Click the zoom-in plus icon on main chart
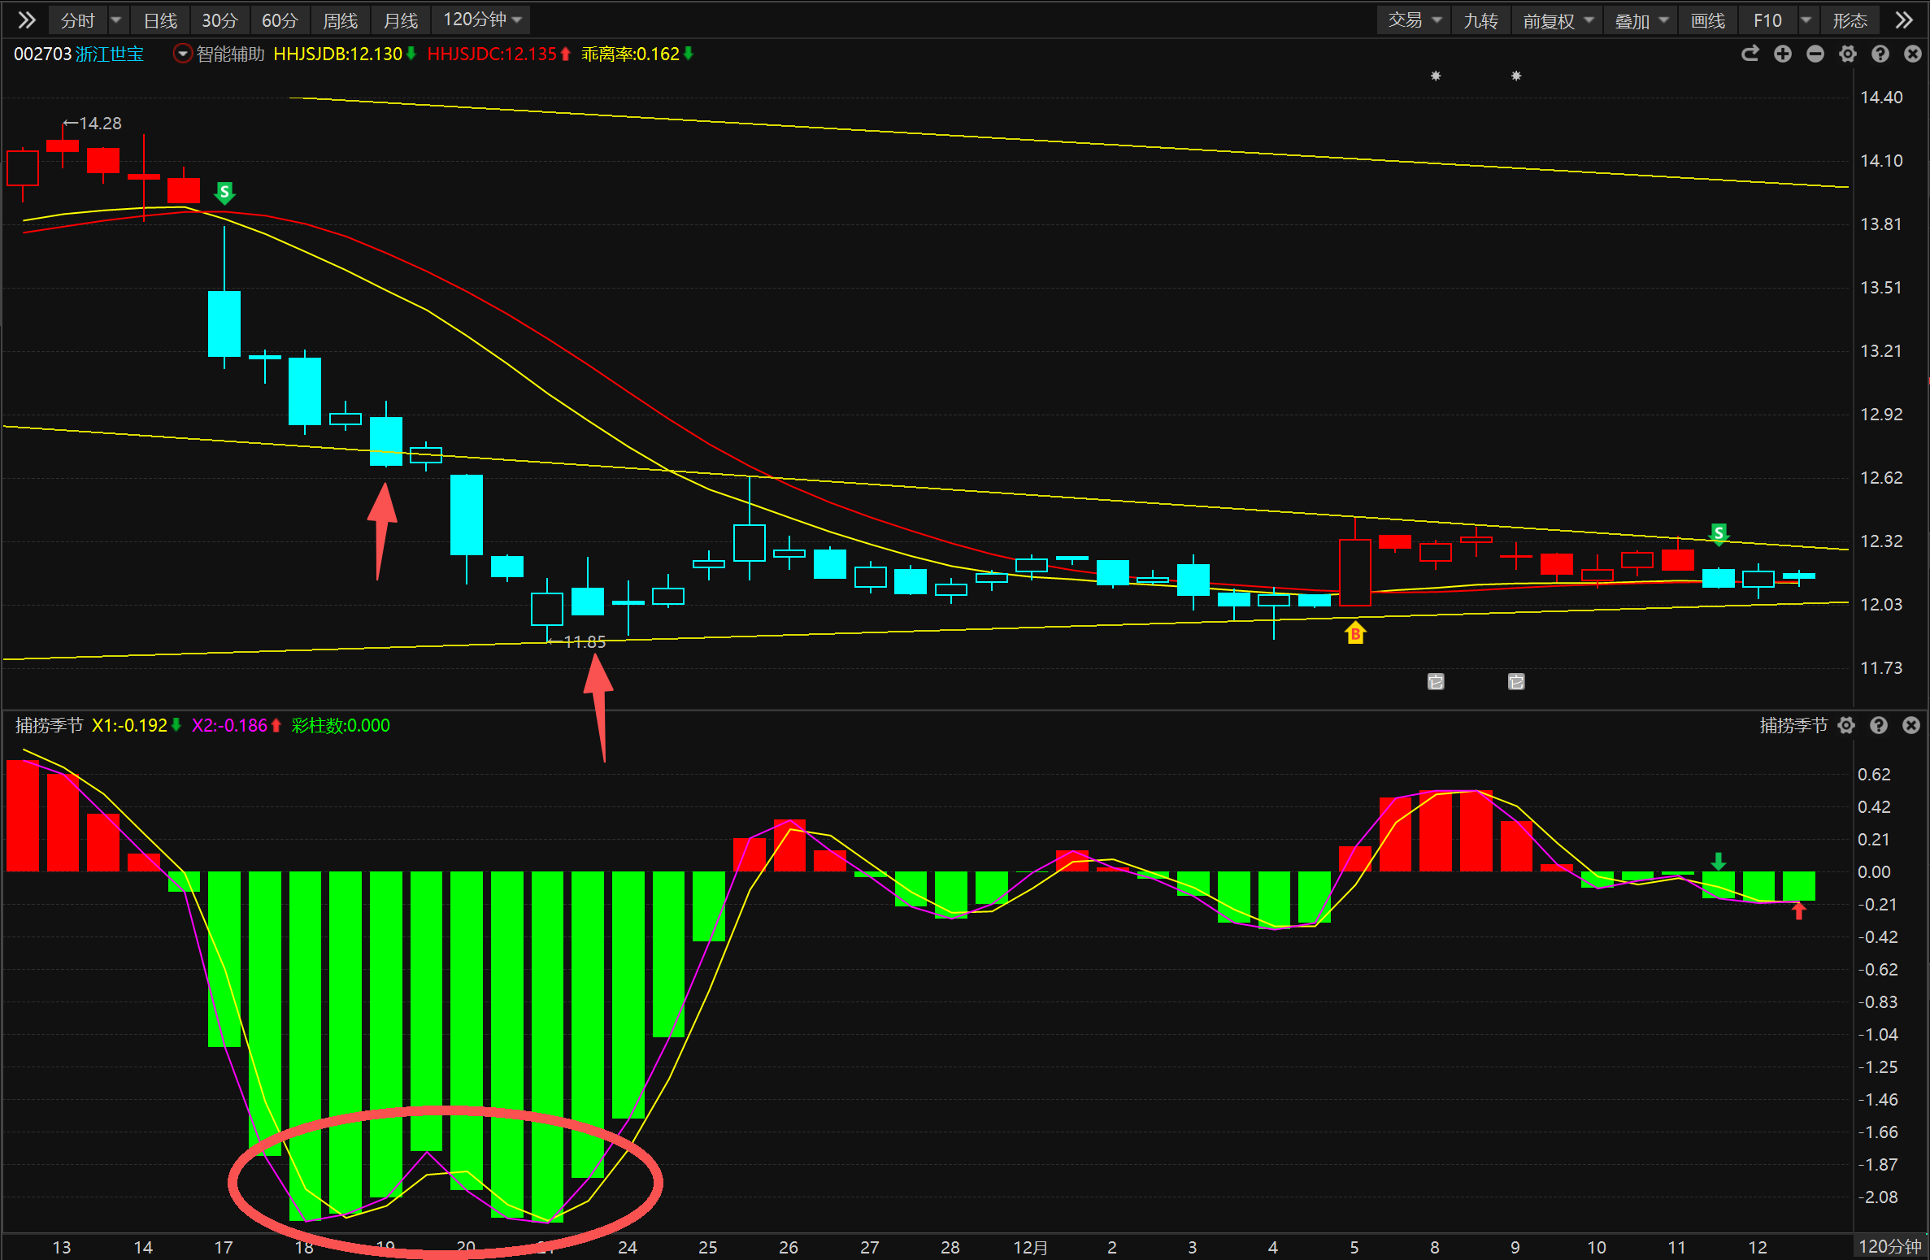The height and width of the screenshot is (1260, 1930). [1782, 54]
